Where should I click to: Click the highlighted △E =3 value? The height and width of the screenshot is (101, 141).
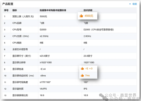click(89, 68)
